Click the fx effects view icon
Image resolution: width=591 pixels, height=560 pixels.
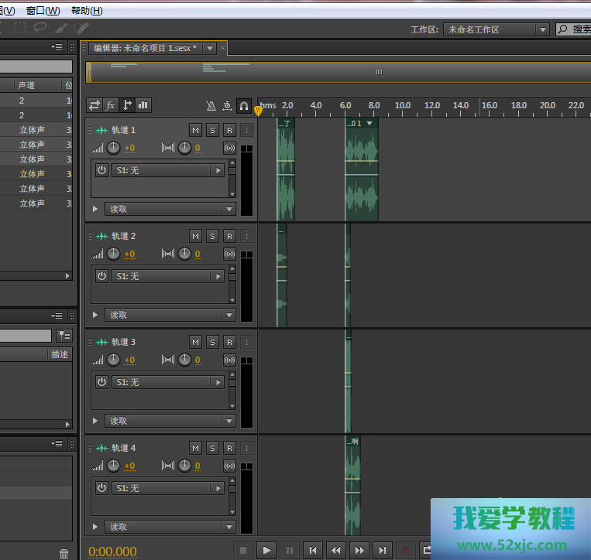[x=111, y=105]
